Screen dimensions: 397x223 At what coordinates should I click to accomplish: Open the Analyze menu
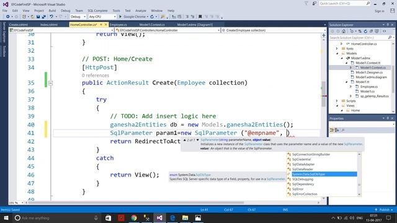(x=141, y=11)
